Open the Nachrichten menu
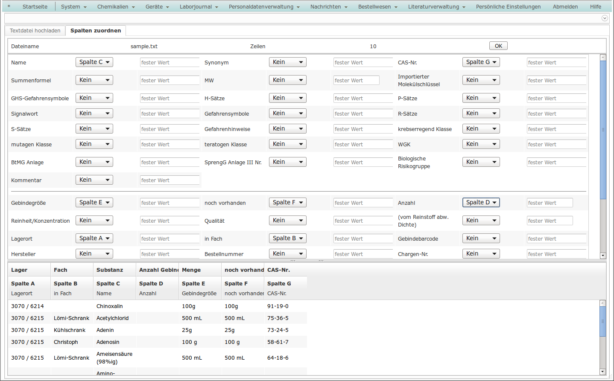Image resolution: width=614 pixels, height=381 pixels. point(329,7)
